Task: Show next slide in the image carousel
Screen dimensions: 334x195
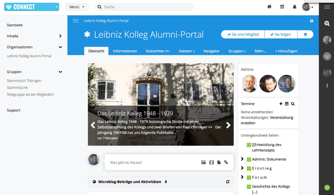Action: pos(228,125)
